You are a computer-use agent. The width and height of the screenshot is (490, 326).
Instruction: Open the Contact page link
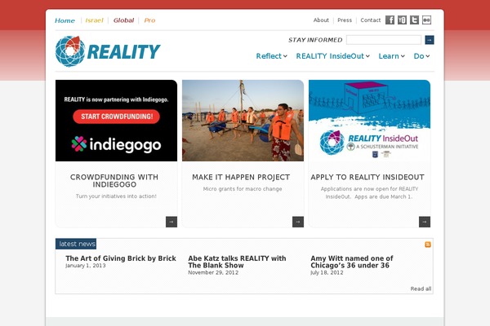370,20
